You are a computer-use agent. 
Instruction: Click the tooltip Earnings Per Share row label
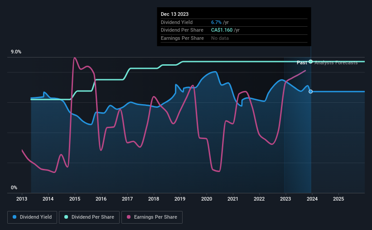pos(182,38)
